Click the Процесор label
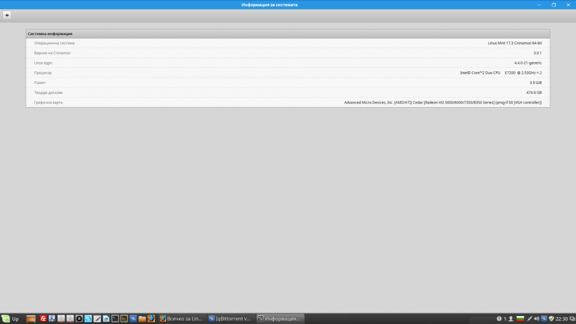 [43, 73]
